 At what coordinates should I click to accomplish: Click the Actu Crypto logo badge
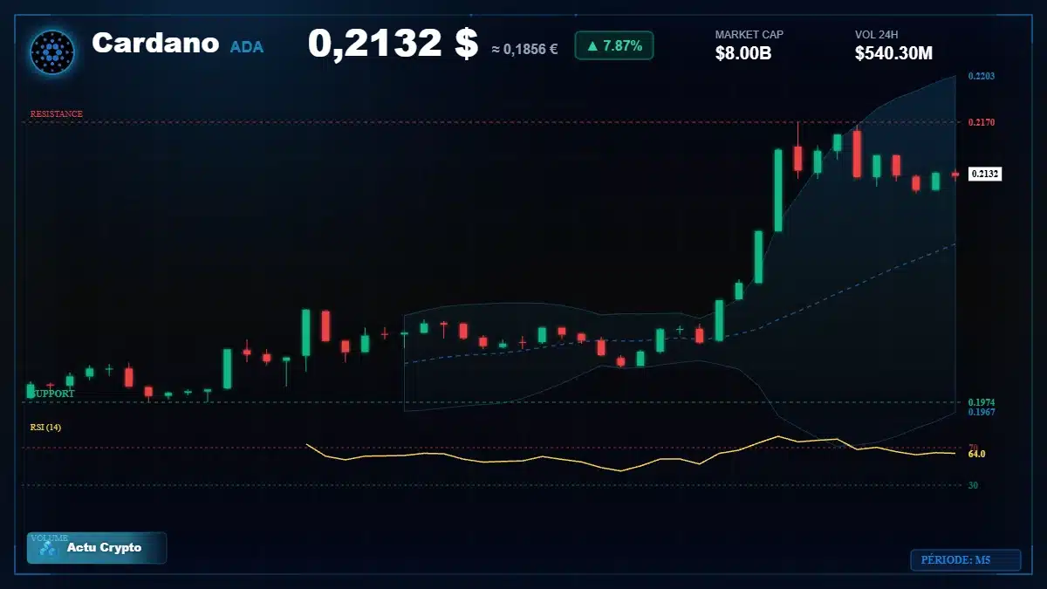[x=97, y=548]
